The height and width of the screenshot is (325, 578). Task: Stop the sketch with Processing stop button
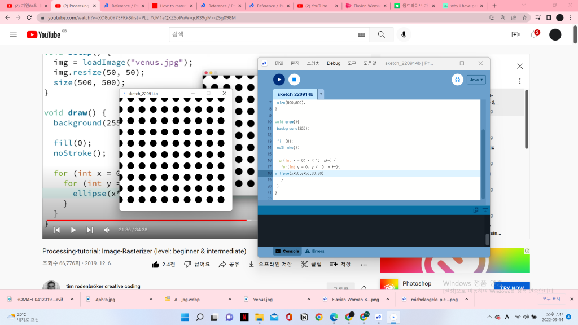[294, 80]
